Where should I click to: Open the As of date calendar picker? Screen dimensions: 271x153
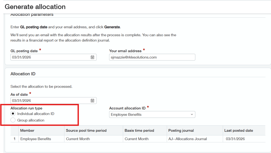coord(92,101)
